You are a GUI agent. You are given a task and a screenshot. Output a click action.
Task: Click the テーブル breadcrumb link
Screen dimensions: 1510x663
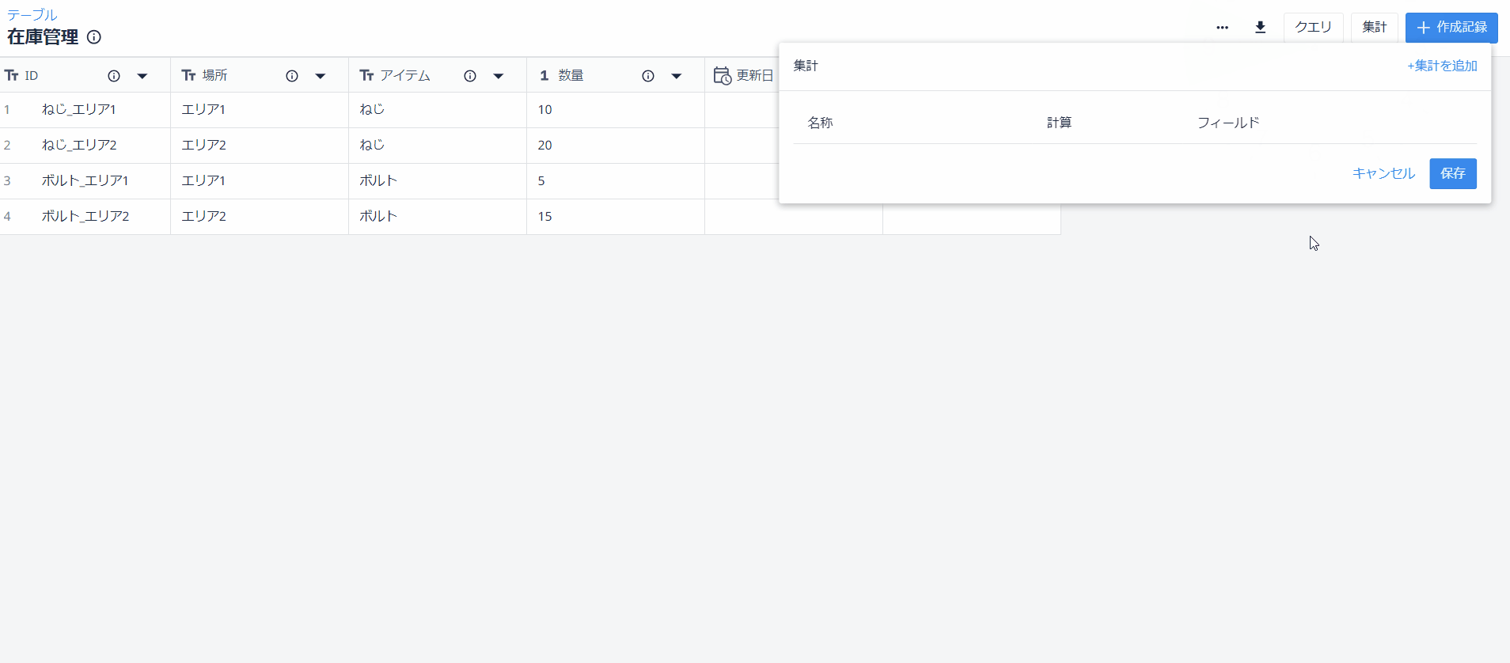pos(32,15)
